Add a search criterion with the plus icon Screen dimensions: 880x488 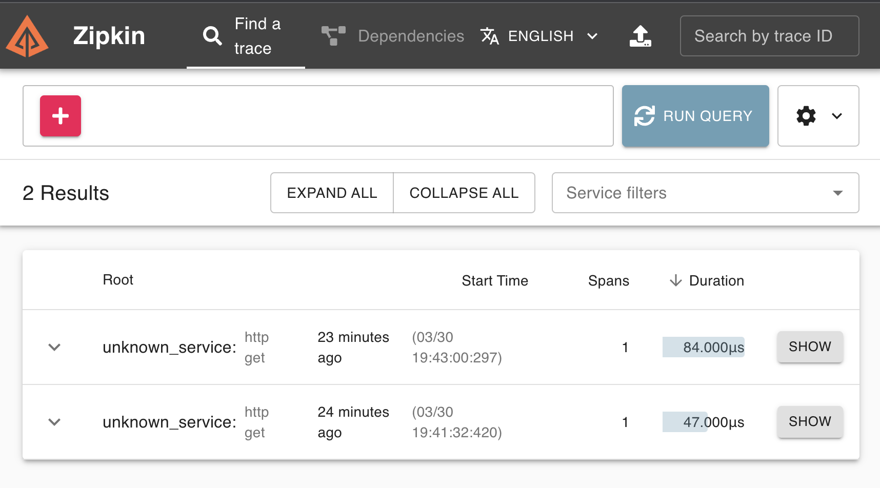[x=59, y=116]
